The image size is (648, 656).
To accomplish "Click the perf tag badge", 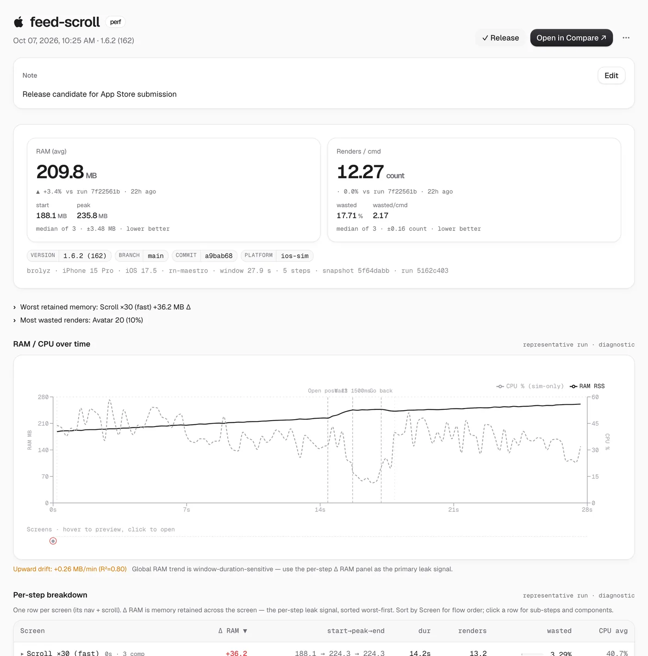I will tap(116, 22).
